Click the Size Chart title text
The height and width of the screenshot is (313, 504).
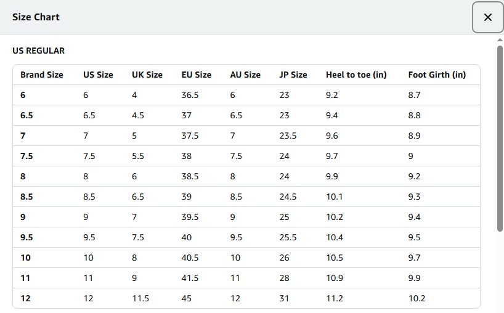pos(36,17)
